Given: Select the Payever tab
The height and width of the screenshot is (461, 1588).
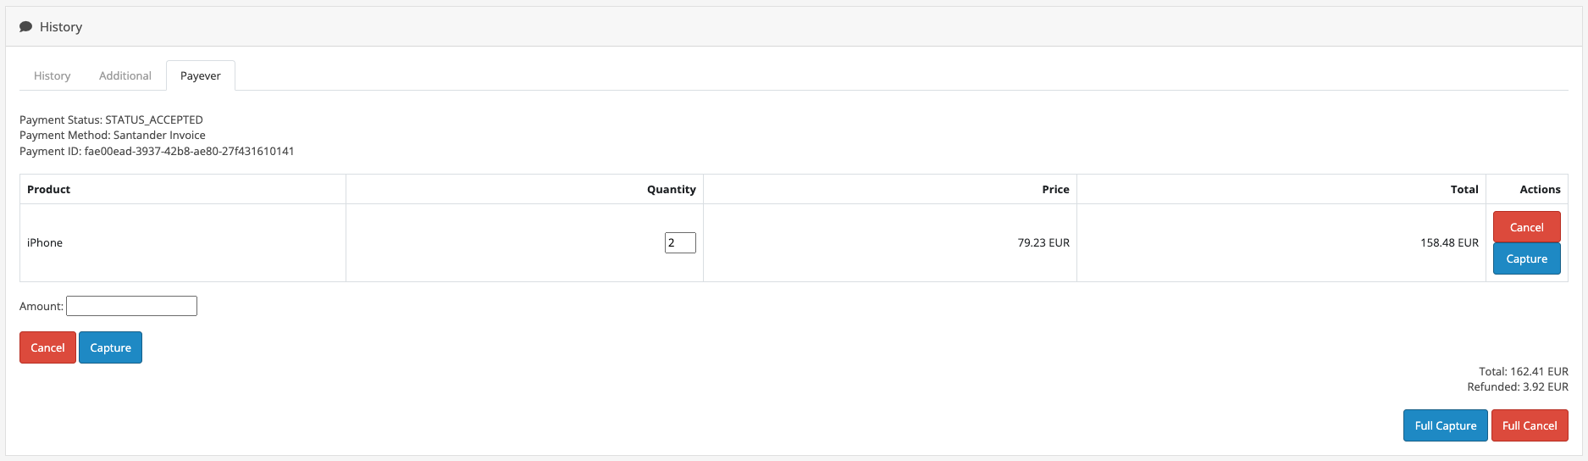Looking at the screenshot, I should pos(201,75).
